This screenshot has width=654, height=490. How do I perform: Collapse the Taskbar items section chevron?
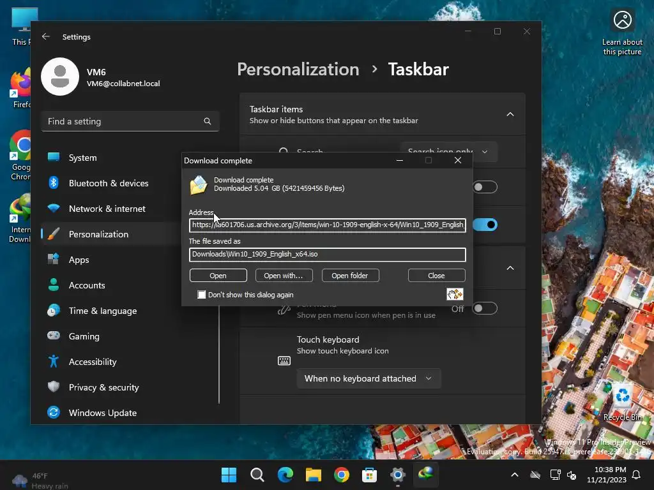pos(510,114)
